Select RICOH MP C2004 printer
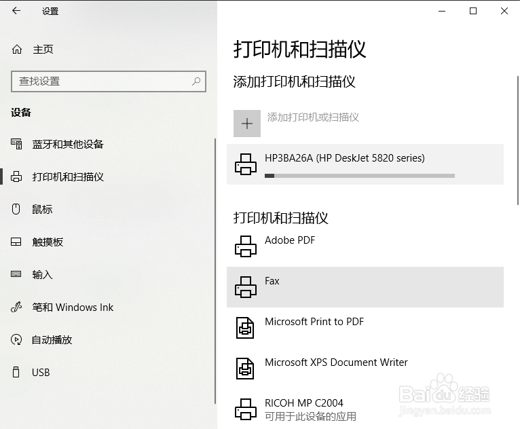 pyautogui.click(x=365, y=409)
